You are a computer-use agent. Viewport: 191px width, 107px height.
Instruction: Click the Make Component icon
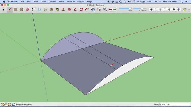coord(39,10)
